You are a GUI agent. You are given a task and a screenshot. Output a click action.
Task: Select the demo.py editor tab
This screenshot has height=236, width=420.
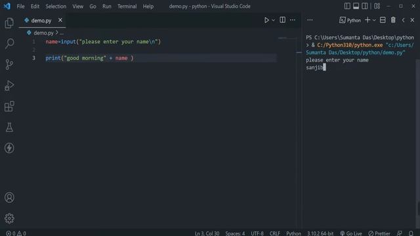point(42,20)
